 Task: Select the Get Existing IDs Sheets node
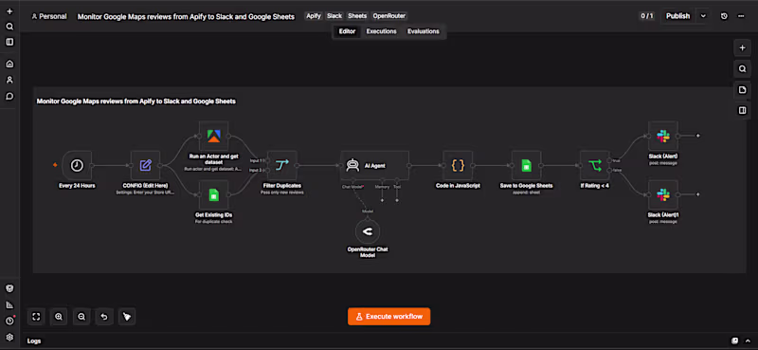click(214, 194)
